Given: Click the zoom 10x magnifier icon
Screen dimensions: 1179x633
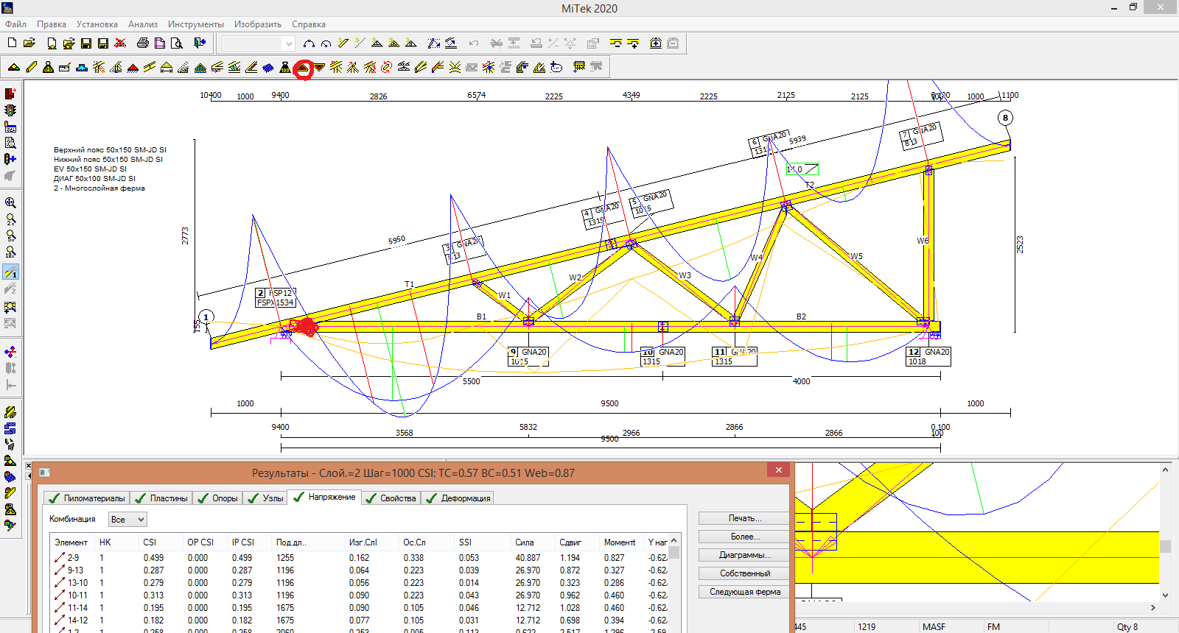Looking at the screenshot, I should point(10,252).
